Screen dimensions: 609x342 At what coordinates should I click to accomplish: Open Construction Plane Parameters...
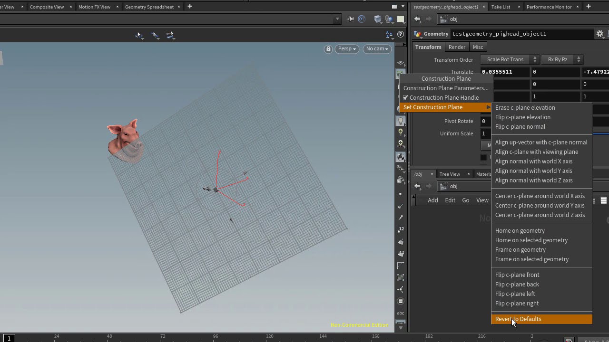[445, 88]
